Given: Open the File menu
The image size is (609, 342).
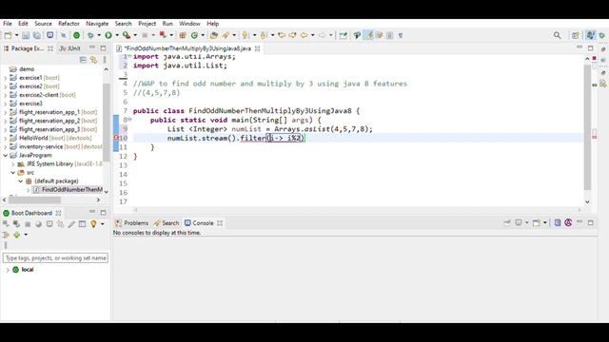Looking at the screenshot, I should pos(8,24).
